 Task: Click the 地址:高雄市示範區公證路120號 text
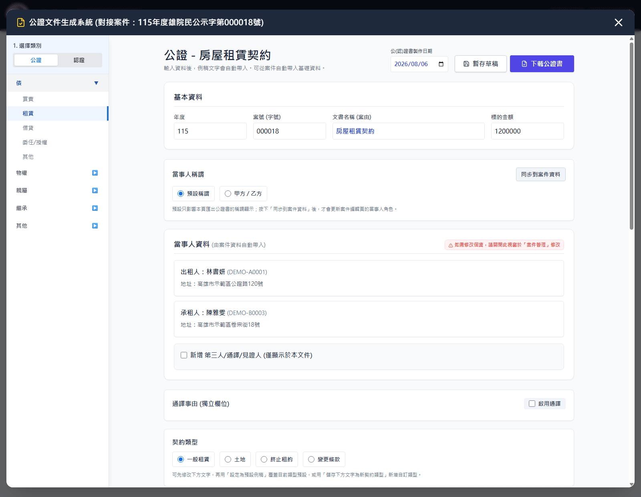tap(222, 284)
